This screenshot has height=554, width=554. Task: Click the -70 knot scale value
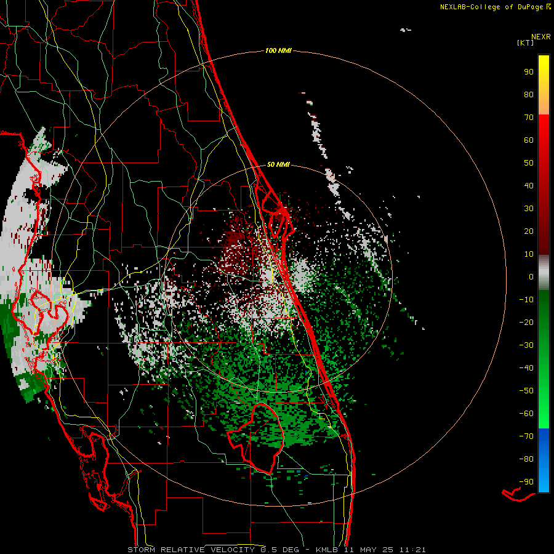point(526,436)
